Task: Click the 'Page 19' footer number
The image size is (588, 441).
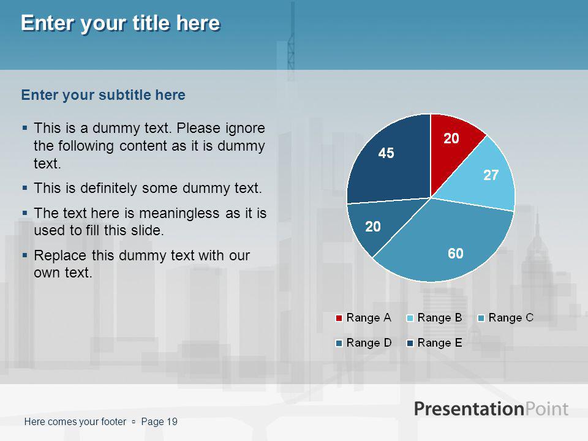Action: pyautogui.click(x=159, y=422)
